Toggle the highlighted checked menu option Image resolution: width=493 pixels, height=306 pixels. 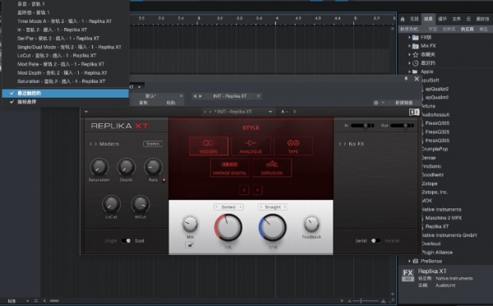tap(66, 94)
